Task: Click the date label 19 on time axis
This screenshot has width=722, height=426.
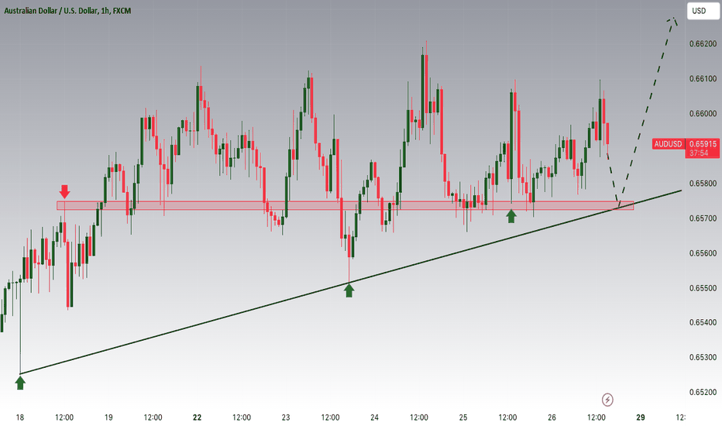Action: (x=108, y=417)
